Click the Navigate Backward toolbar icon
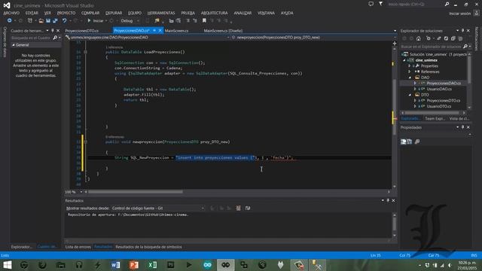 point(10,20)
